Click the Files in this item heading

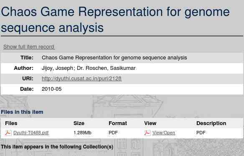[x=22, y=112]
